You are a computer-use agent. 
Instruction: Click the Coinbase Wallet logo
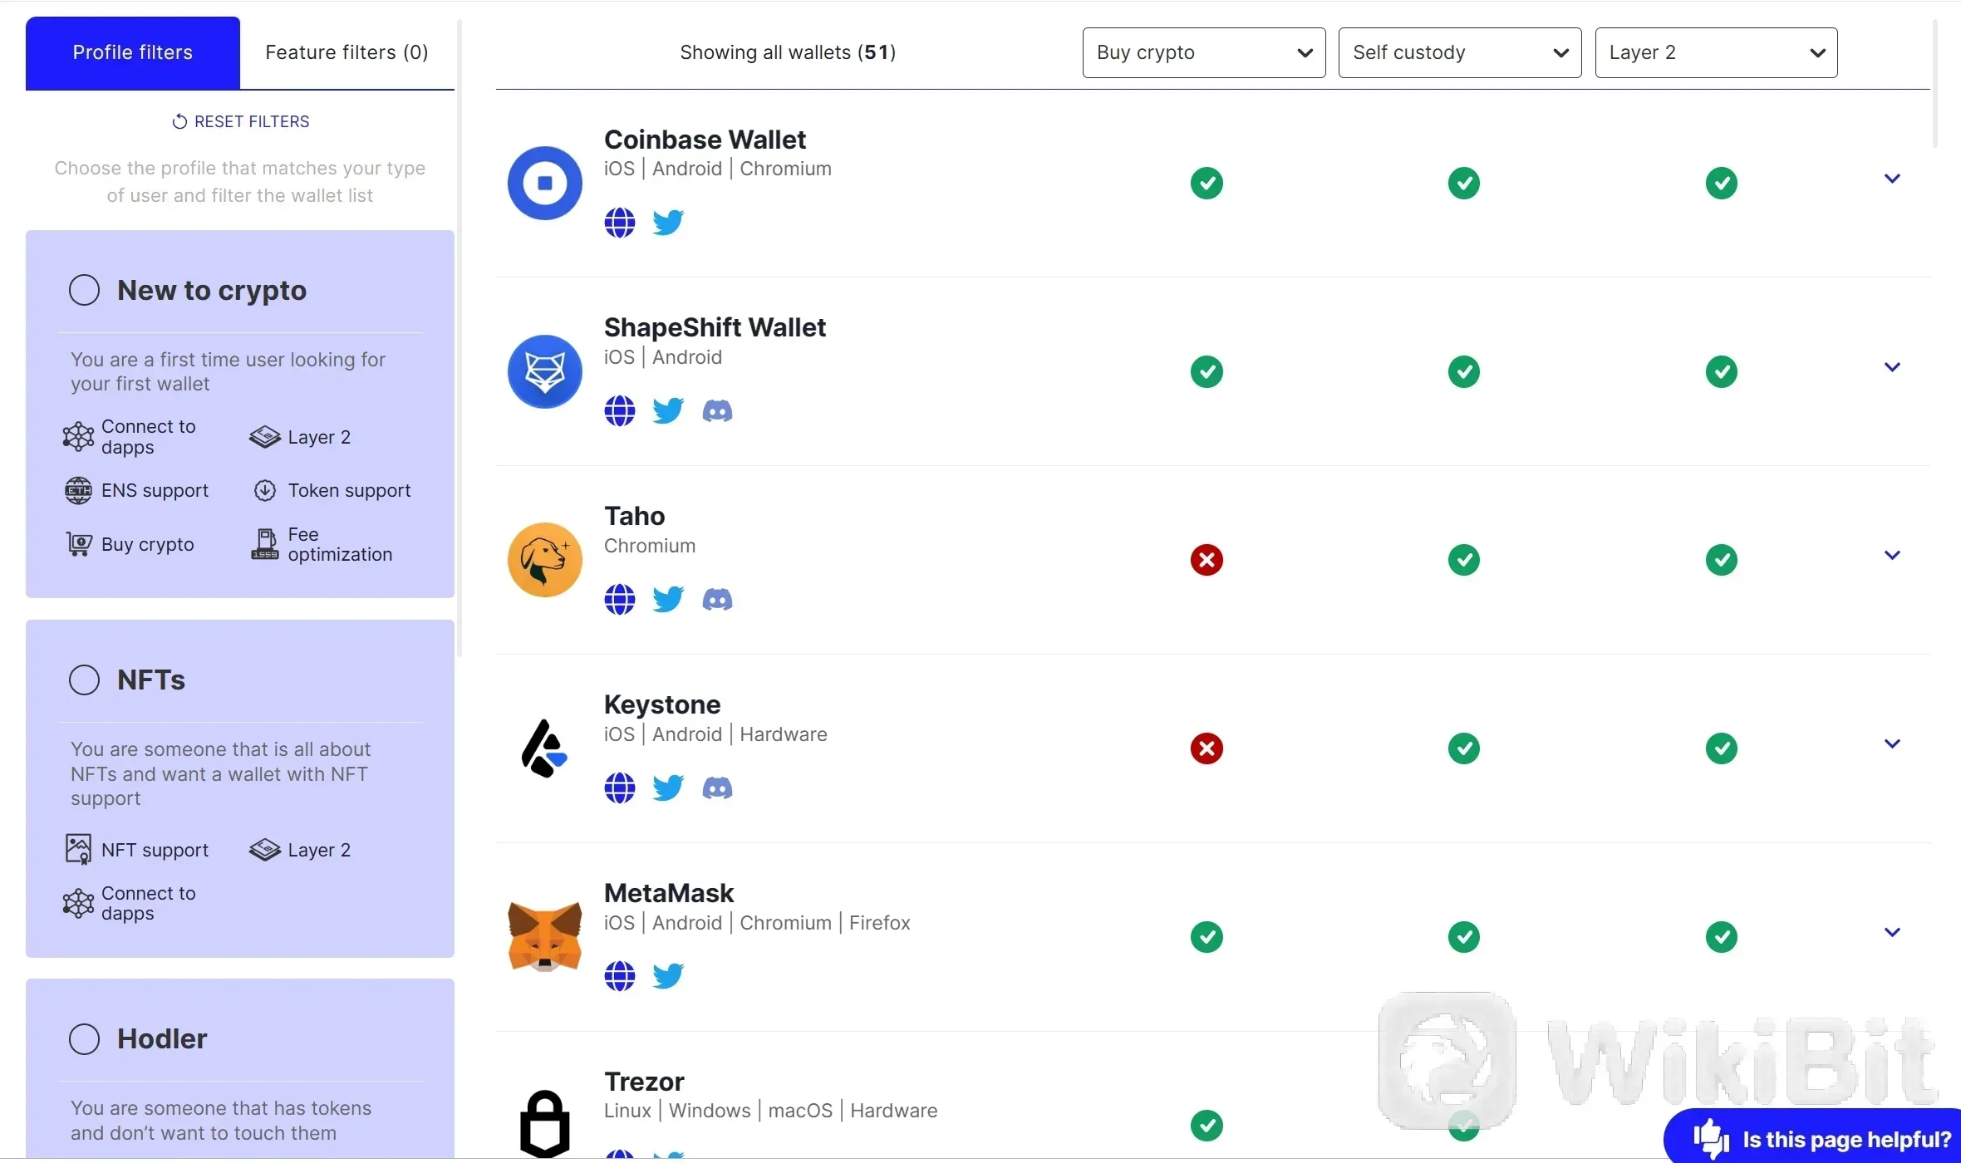coord(545,184)
